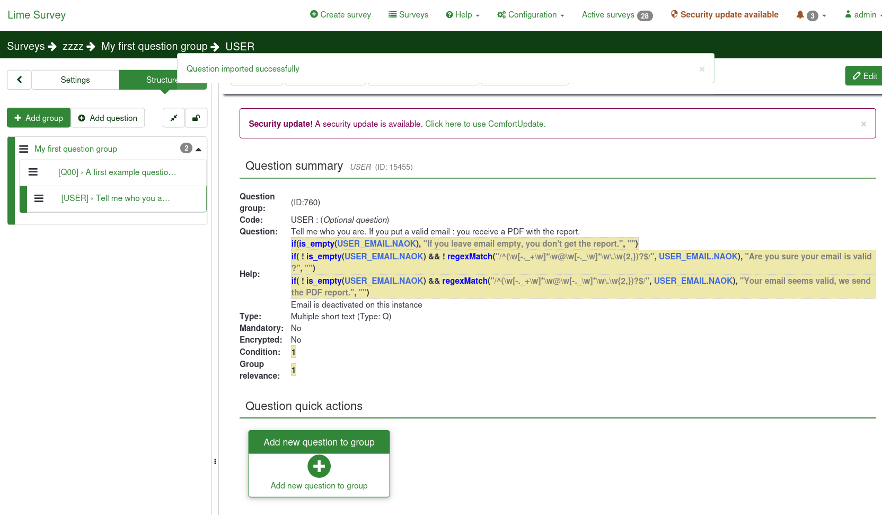The image size is (882, 515).
Task: Toggle the question organizer lock icon
Action: pos(196,118)
